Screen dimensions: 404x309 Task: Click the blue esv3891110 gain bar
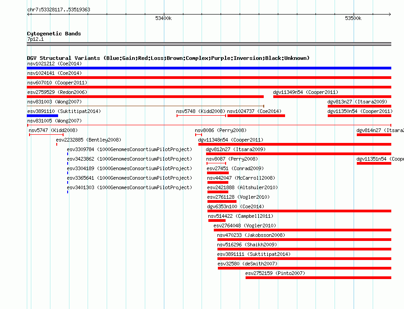[x=43, y=116]
